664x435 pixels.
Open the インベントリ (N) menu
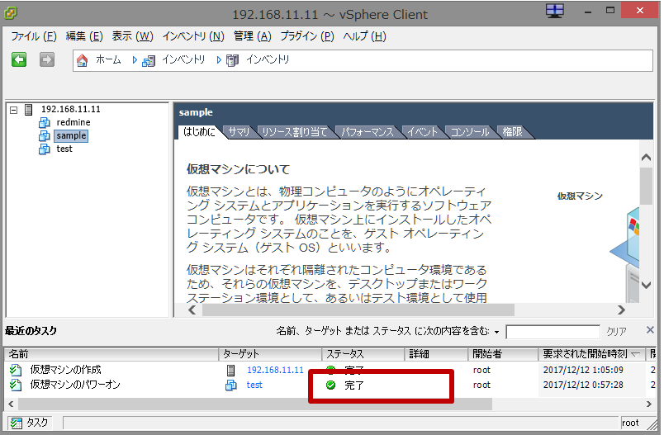(193, 36)
